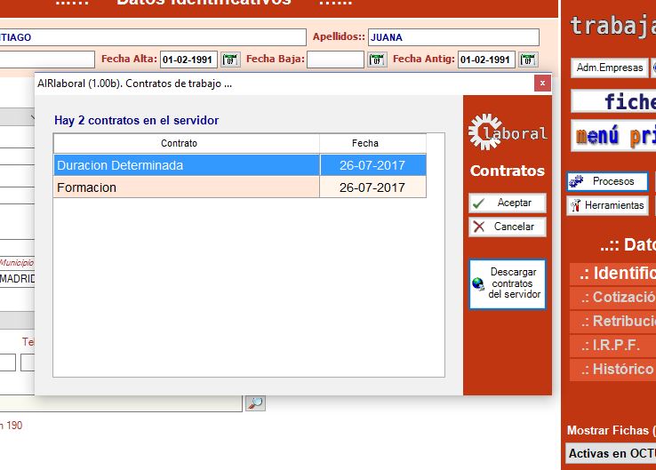Click the Apellidos field containing JUANA
The width and height of the screenshot is (656, 470).
pyautogui.click(x=452, y=37)
